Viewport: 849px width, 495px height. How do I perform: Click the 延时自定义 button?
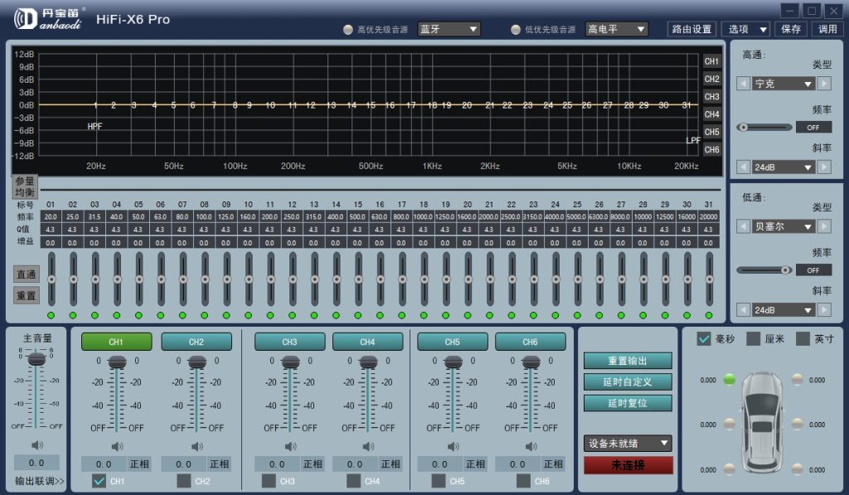point(628,381)
